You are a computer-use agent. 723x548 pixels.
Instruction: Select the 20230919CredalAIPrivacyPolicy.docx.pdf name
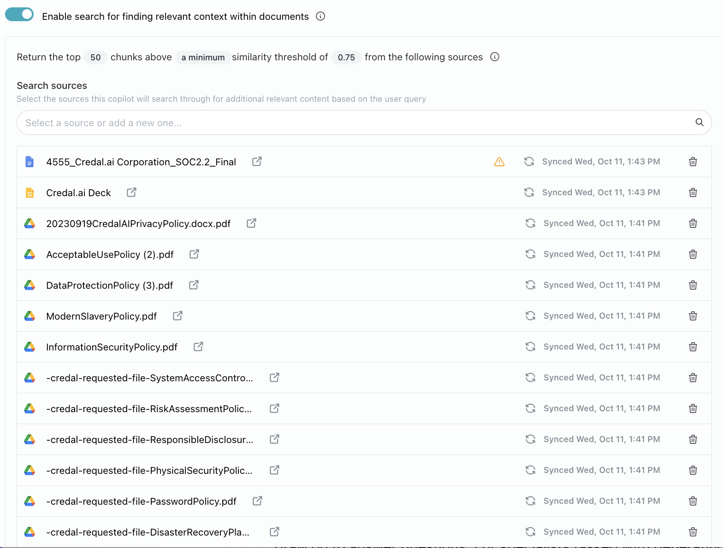pyautogui.click(x=138, y=224)
